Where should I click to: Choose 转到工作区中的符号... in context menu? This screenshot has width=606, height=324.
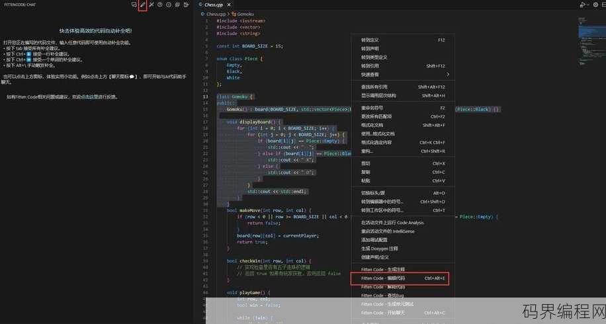pyautogui.click(x=403, y=210)
